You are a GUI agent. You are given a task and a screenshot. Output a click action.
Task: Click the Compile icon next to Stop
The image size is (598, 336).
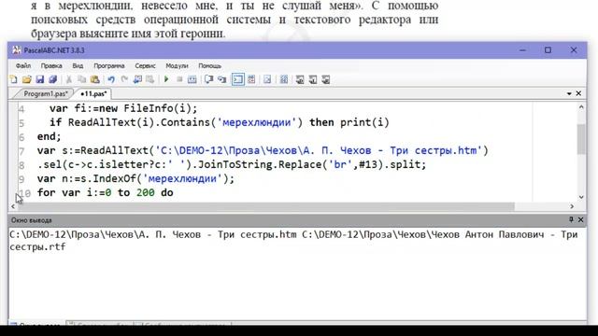pyautogui.click(x=192, y=79)
